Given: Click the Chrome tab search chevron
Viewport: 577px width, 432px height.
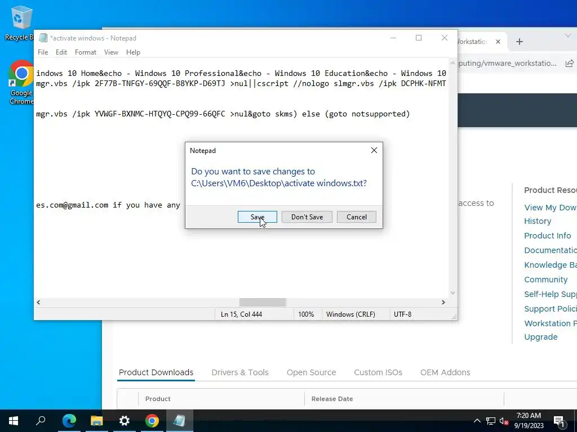Looking at the screenshot, I should tap(567, 35).
